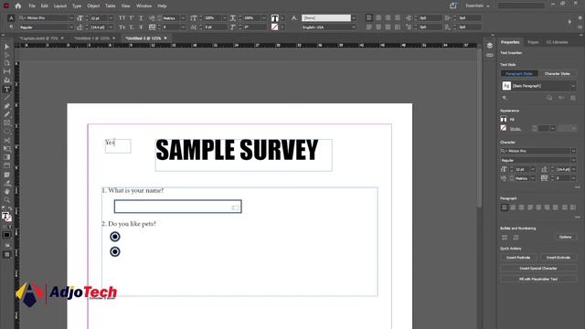
Task: Click the Bullets and Numbering Options button
Action: click(565, 237)
